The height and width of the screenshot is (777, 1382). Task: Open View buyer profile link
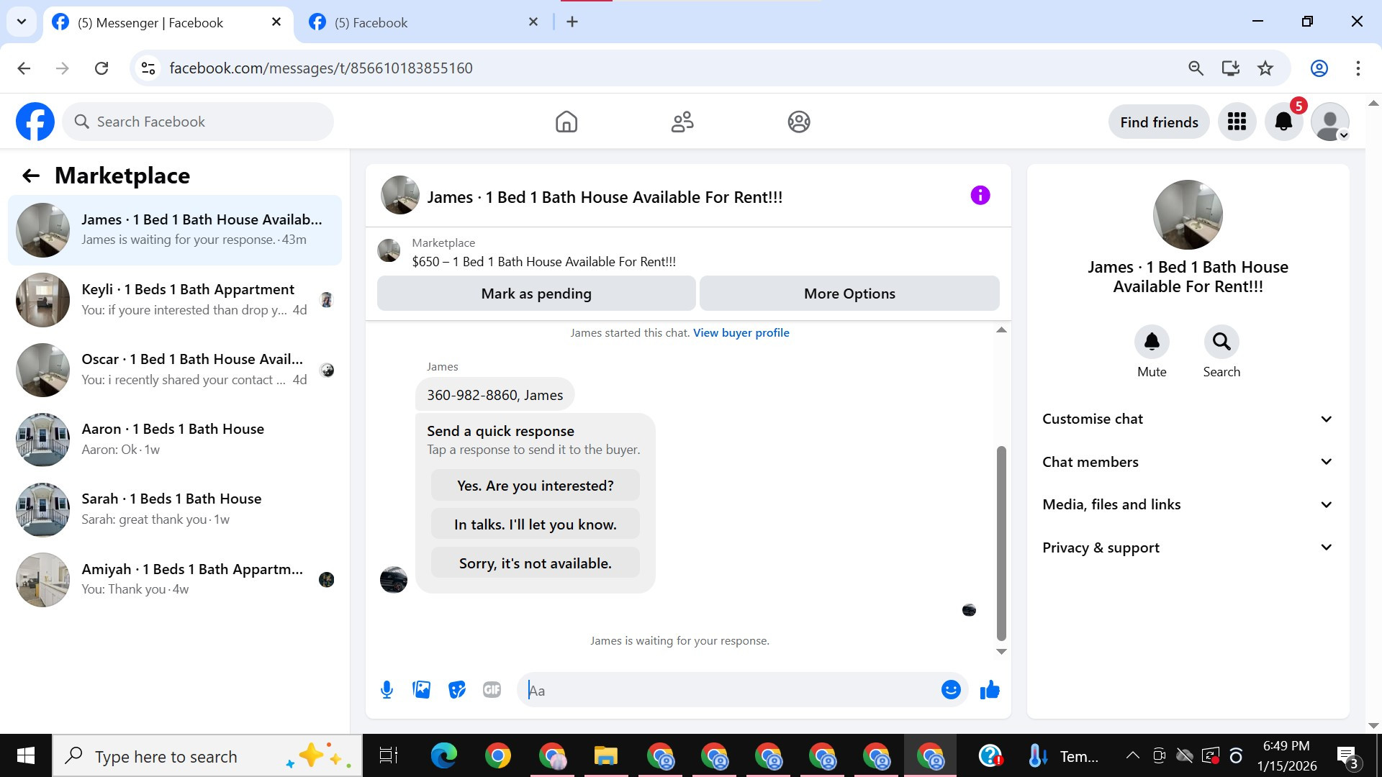(x=741, y=332)
